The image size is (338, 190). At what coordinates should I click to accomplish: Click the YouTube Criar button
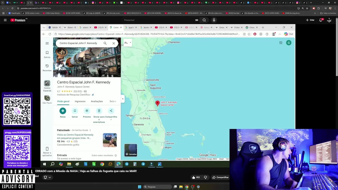point(310,20)
